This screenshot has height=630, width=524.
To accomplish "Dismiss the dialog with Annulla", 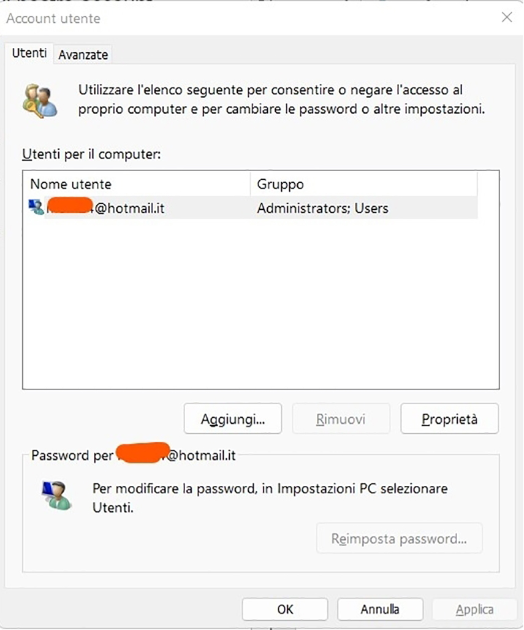I will click(380, 609).
